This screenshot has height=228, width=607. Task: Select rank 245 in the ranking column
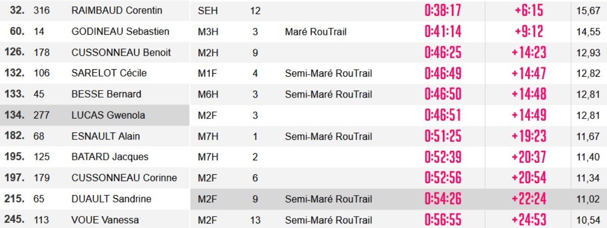coord(14,220)
